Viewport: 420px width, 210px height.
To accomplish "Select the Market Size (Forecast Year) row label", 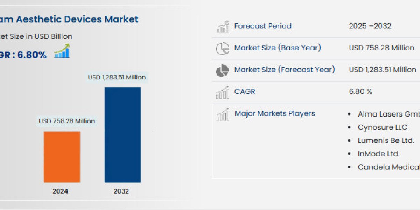I will [284, 70].
